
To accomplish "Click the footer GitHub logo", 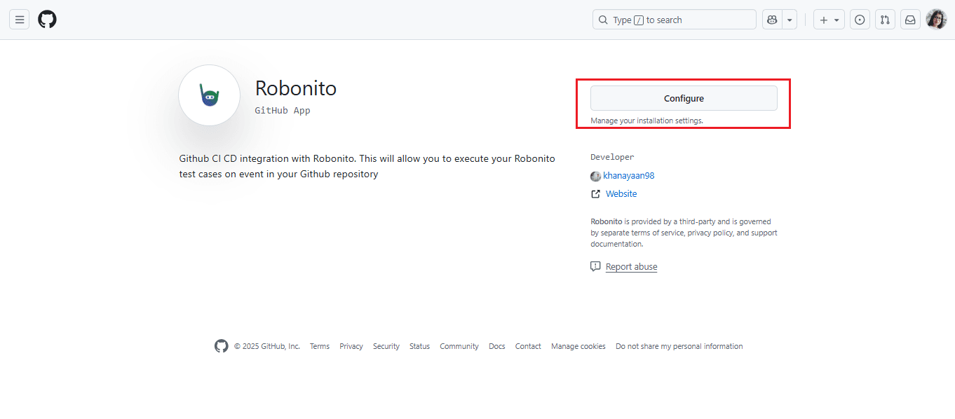I will 222,346.
